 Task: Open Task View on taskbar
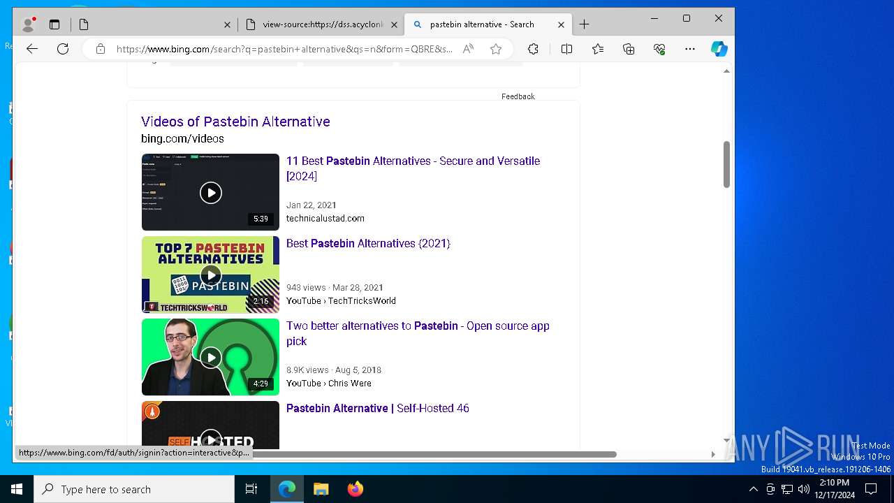251,489
